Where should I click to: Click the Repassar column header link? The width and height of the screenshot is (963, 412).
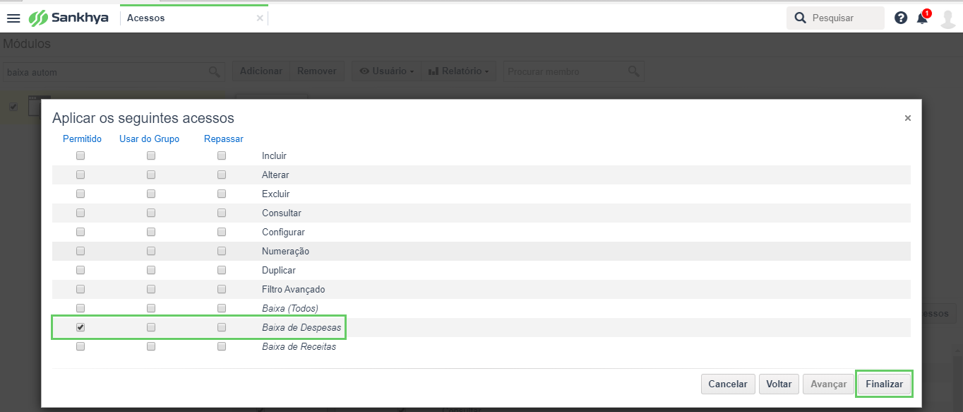click(x=224, y=139)
